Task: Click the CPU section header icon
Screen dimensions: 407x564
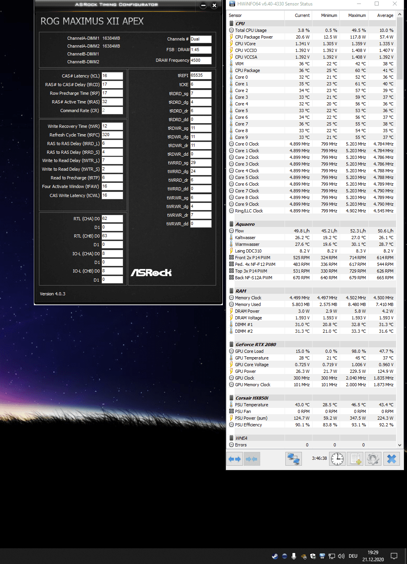Action: (x=231, y=24)
